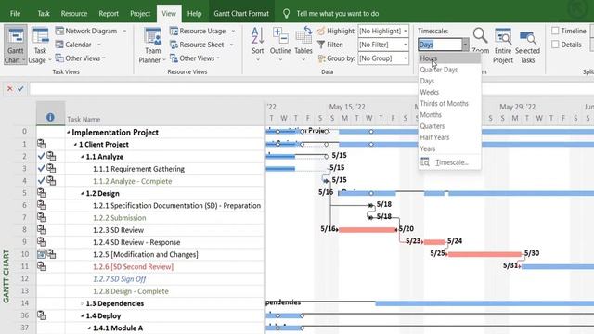The image size is (594, 334).
Task: Collapse the 1.1 Analyze summary task
Action: pyautogui.click(x=83, y=157)
